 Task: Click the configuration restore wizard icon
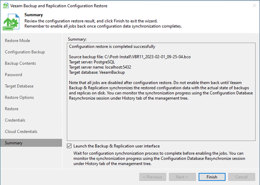click(11, 22)
